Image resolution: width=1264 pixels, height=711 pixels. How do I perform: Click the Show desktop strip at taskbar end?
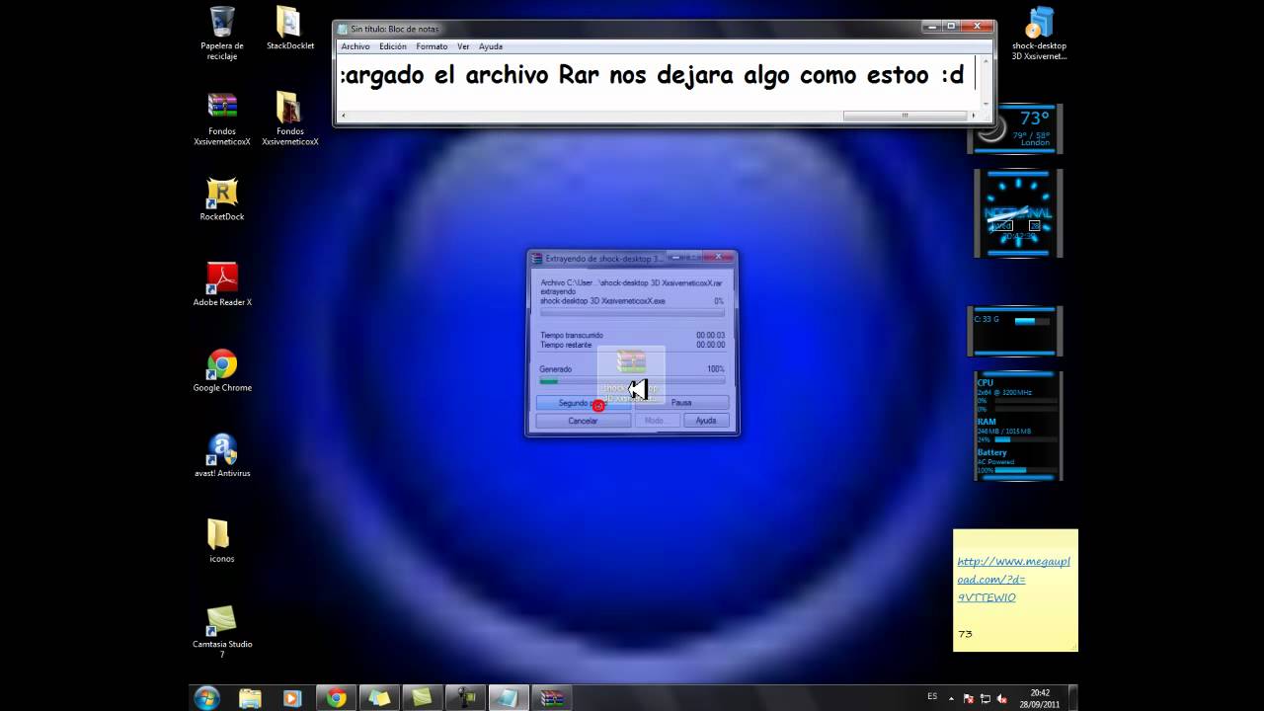coord(1072,697)
